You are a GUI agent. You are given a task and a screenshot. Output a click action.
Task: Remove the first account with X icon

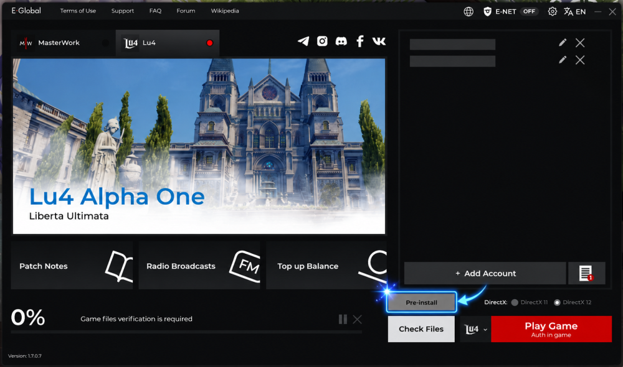pyautogui.click(x=580, y=43)
